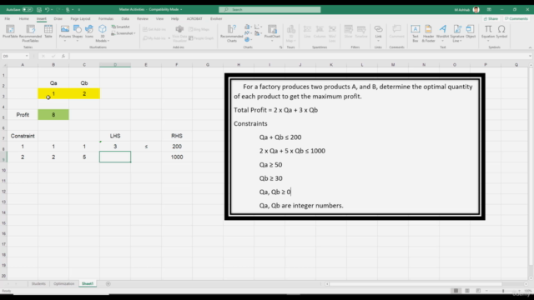Image resolution: width=534 pixels, height=300 pixels.
Task: Expand the Link dropdown arrow
Action: [x=378, y=41]
